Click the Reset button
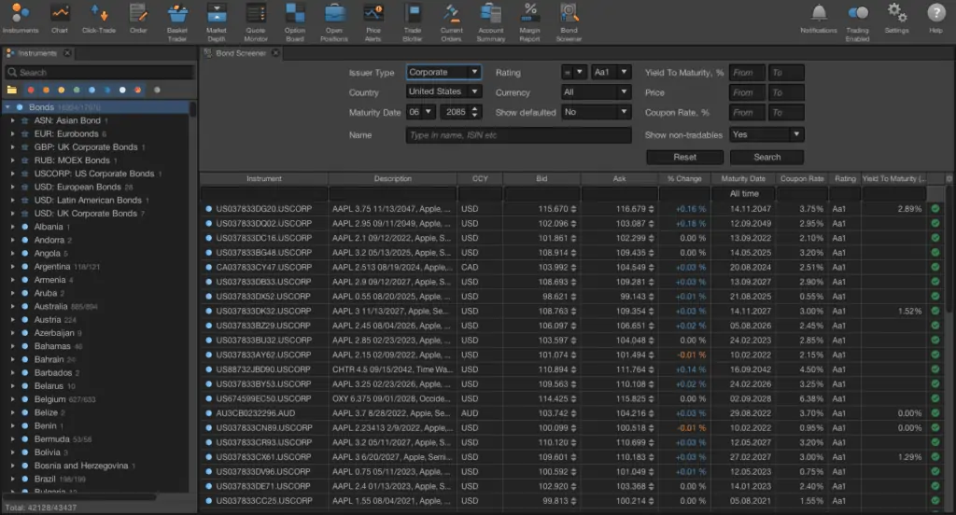Screen dimensions: 956x515 [684, 158]
